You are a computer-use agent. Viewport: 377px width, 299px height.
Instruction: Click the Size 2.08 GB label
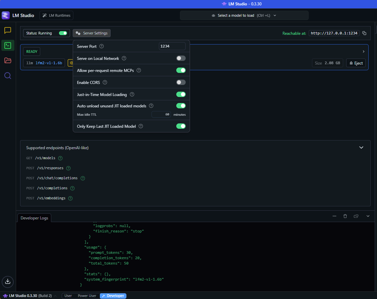click(327, 63)
